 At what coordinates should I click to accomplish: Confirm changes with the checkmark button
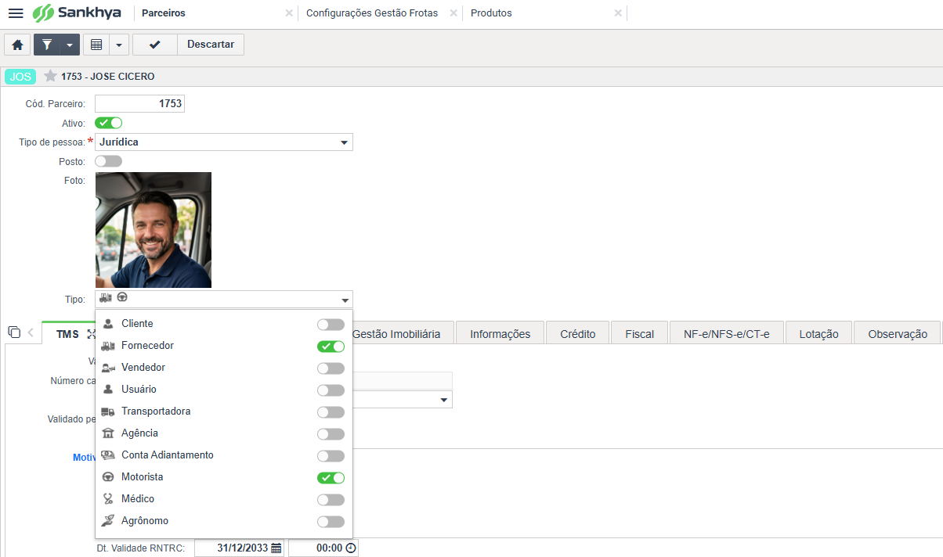(155, 45)
